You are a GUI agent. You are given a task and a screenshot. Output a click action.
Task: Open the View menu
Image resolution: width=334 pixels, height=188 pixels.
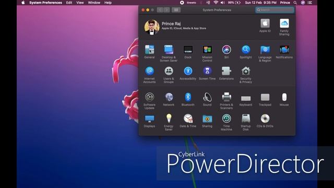tap(80, 3)
